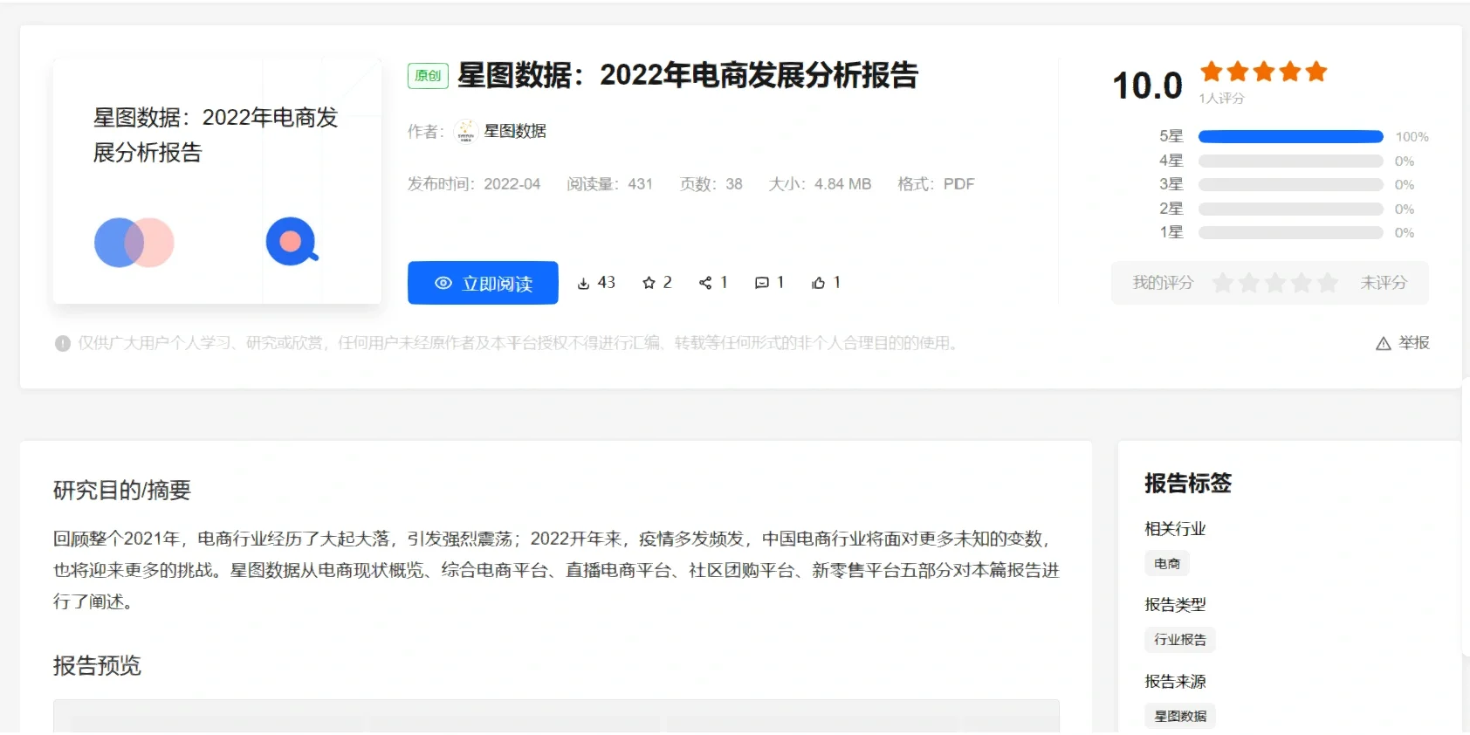The image size is (1470, 735).
Task: Click the orange five-star rating display
Action: [1264, 72]
